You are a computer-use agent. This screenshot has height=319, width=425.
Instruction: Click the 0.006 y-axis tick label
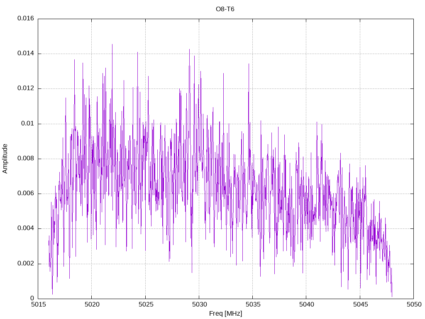26,194
